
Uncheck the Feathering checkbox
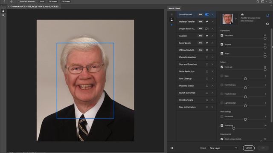point(222,125)
